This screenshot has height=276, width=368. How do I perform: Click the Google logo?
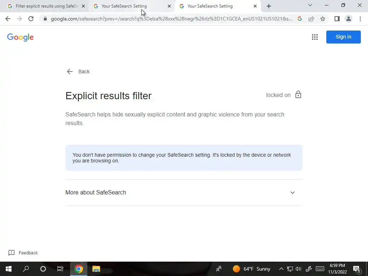tap(20, 37)
